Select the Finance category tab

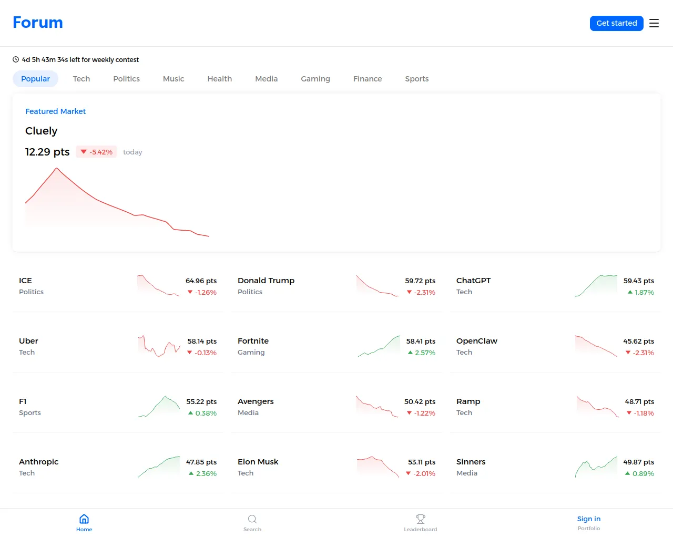[x=368, y=79]
